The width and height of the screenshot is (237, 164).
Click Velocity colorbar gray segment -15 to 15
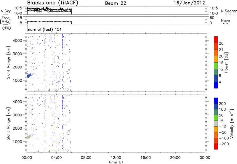click(216, 123)
